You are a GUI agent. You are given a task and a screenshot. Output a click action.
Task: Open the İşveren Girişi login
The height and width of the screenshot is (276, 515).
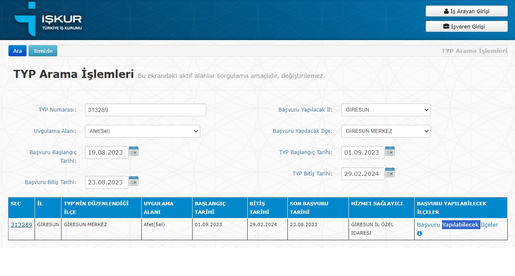coord(467,26)
